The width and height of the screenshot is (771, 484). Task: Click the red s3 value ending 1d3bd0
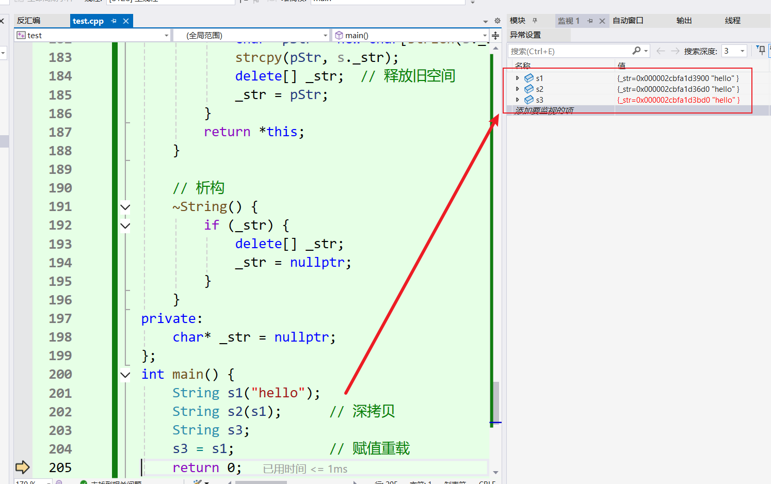pos(679,100)
